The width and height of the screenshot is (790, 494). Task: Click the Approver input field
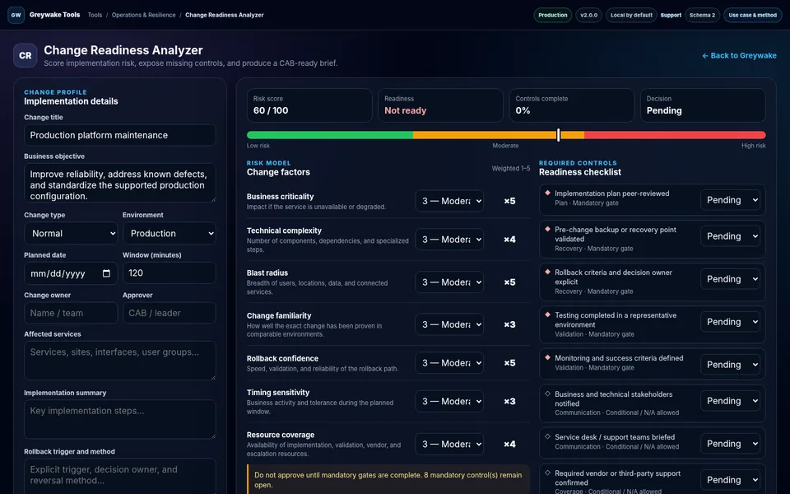tap(170, 313)
